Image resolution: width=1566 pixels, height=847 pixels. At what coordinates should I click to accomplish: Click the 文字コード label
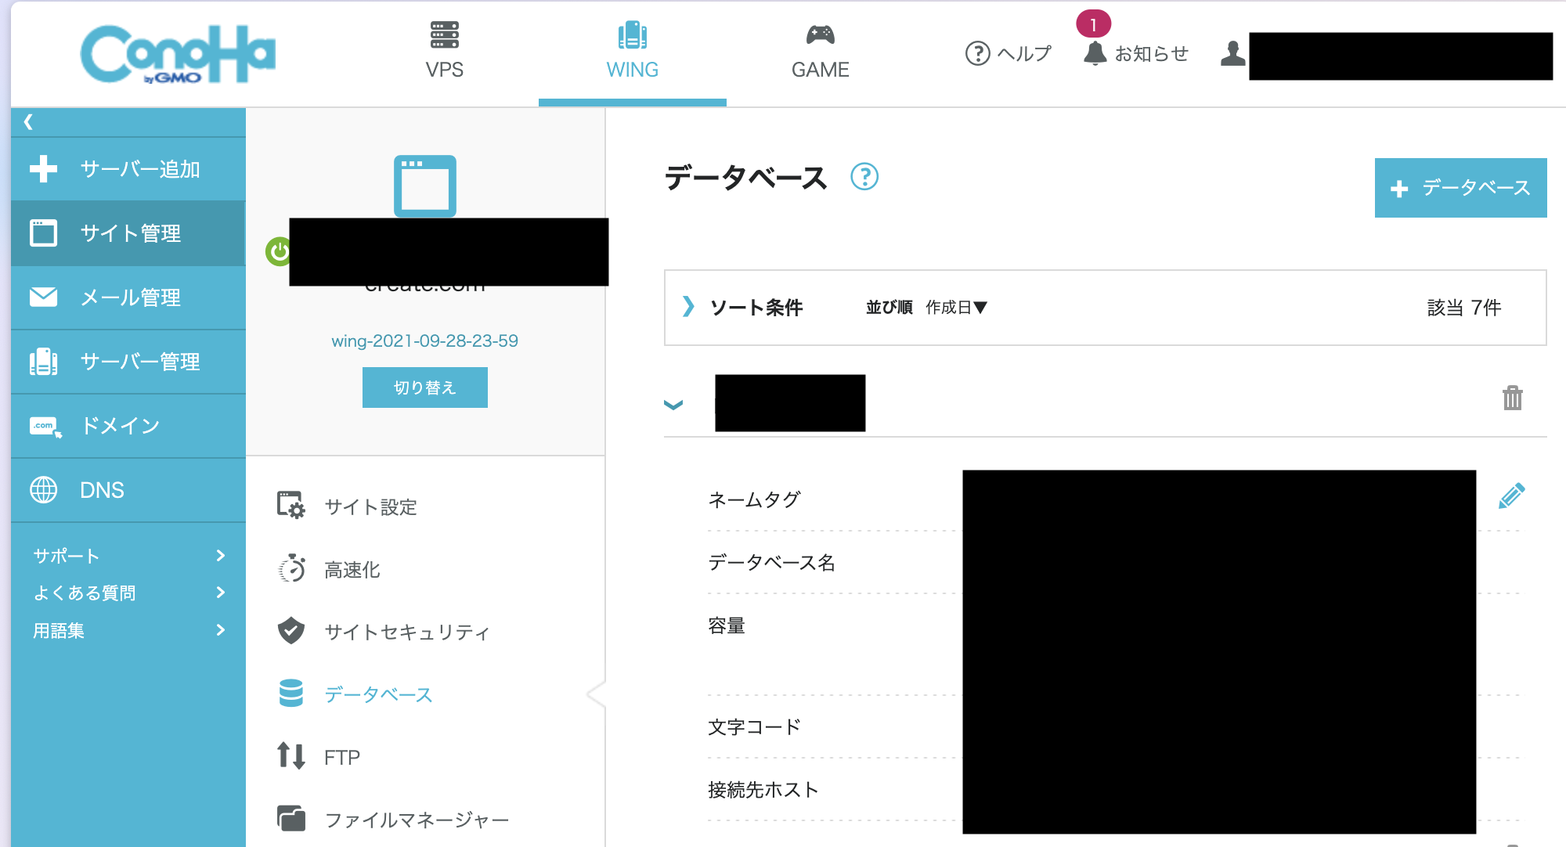pos(754,727)
